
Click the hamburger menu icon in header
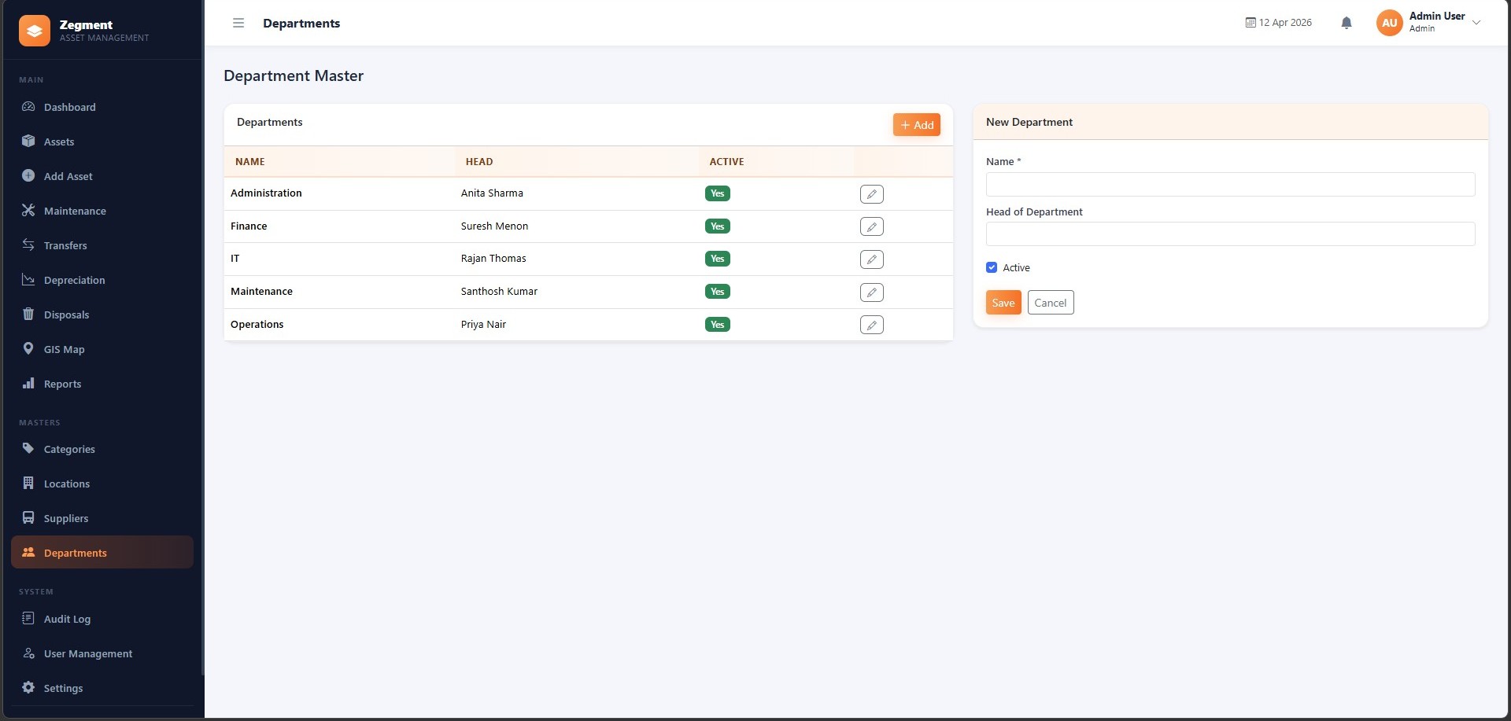tap(238, 23)
